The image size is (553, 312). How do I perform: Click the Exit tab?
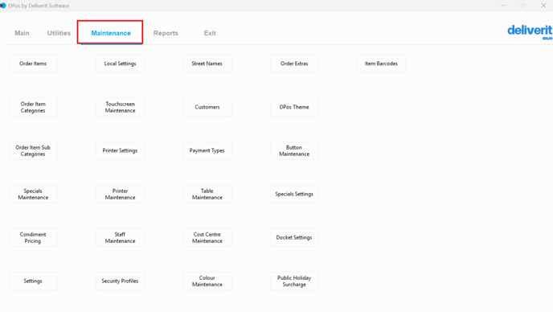(210, 33)
